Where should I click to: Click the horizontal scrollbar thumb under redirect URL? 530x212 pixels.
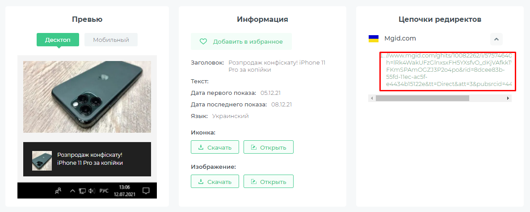coord(422,98)
